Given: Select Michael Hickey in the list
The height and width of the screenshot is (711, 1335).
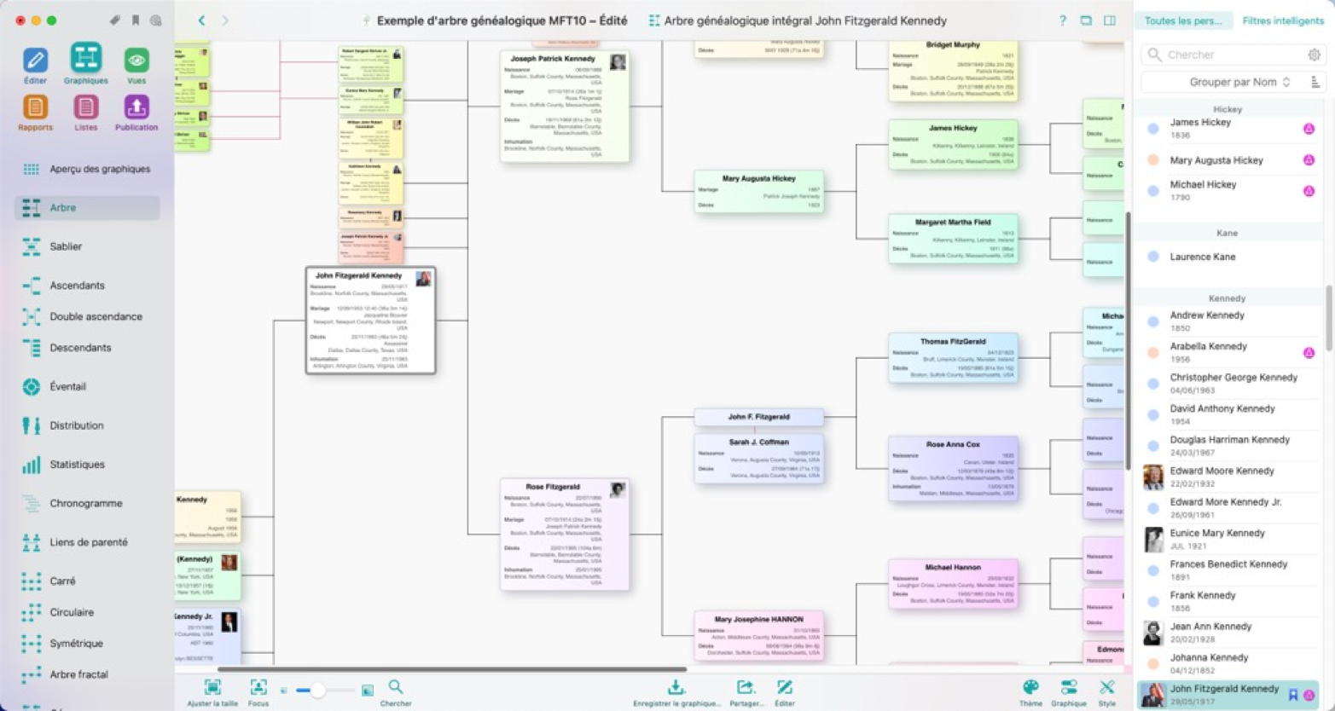Looking at the screenshot, I should tap(1228, 191).
